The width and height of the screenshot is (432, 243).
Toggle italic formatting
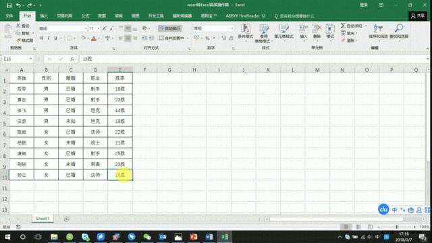point(49,38)
